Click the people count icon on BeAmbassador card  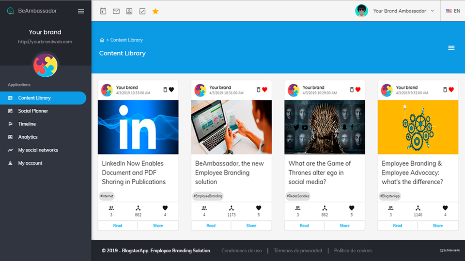click(204, 208)
